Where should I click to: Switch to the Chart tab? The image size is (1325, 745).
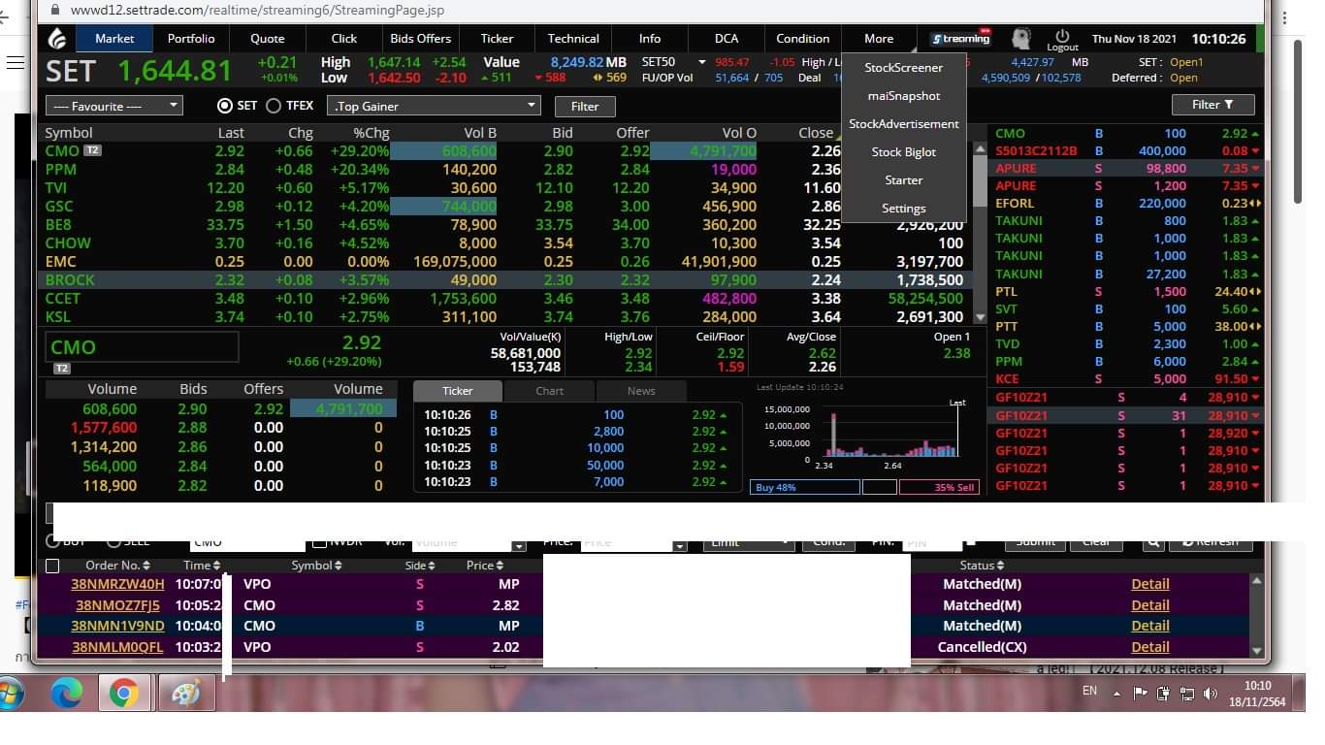coord(549,391)
